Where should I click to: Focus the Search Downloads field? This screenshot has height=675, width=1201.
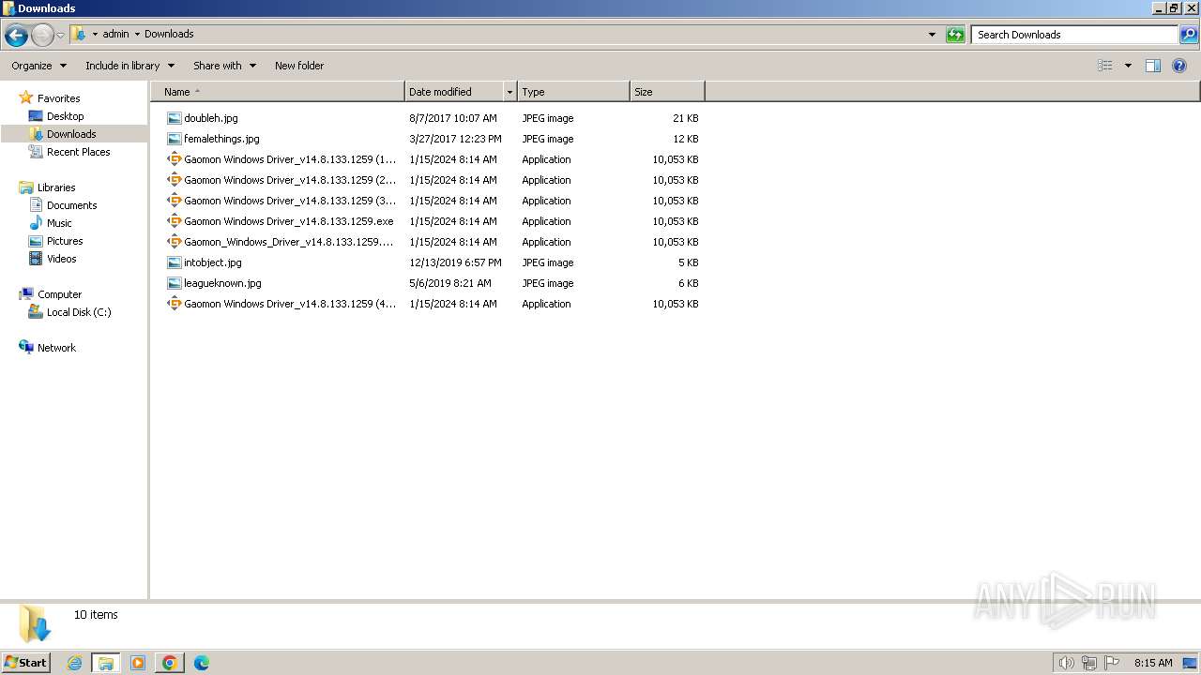(1074, 35)
